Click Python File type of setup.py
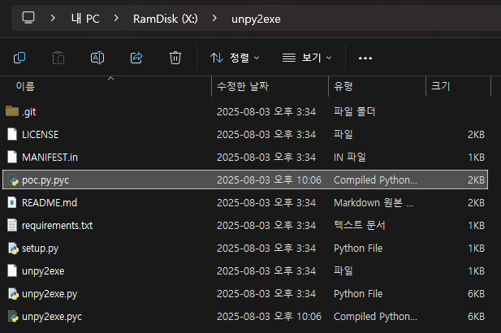The width and height of the screenshot is (501, 333). tap(358, 249)
